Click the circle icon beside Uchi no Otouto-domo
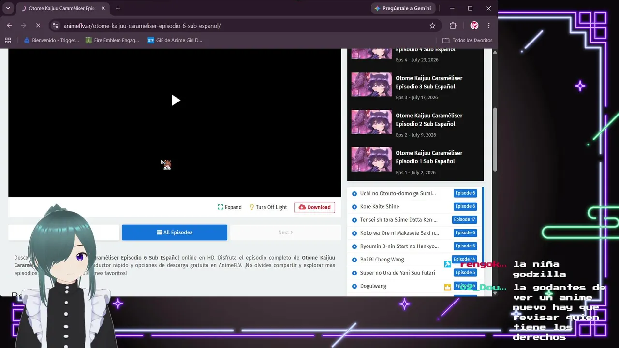This screenshot has width=619, height=348. click(354, 194)
